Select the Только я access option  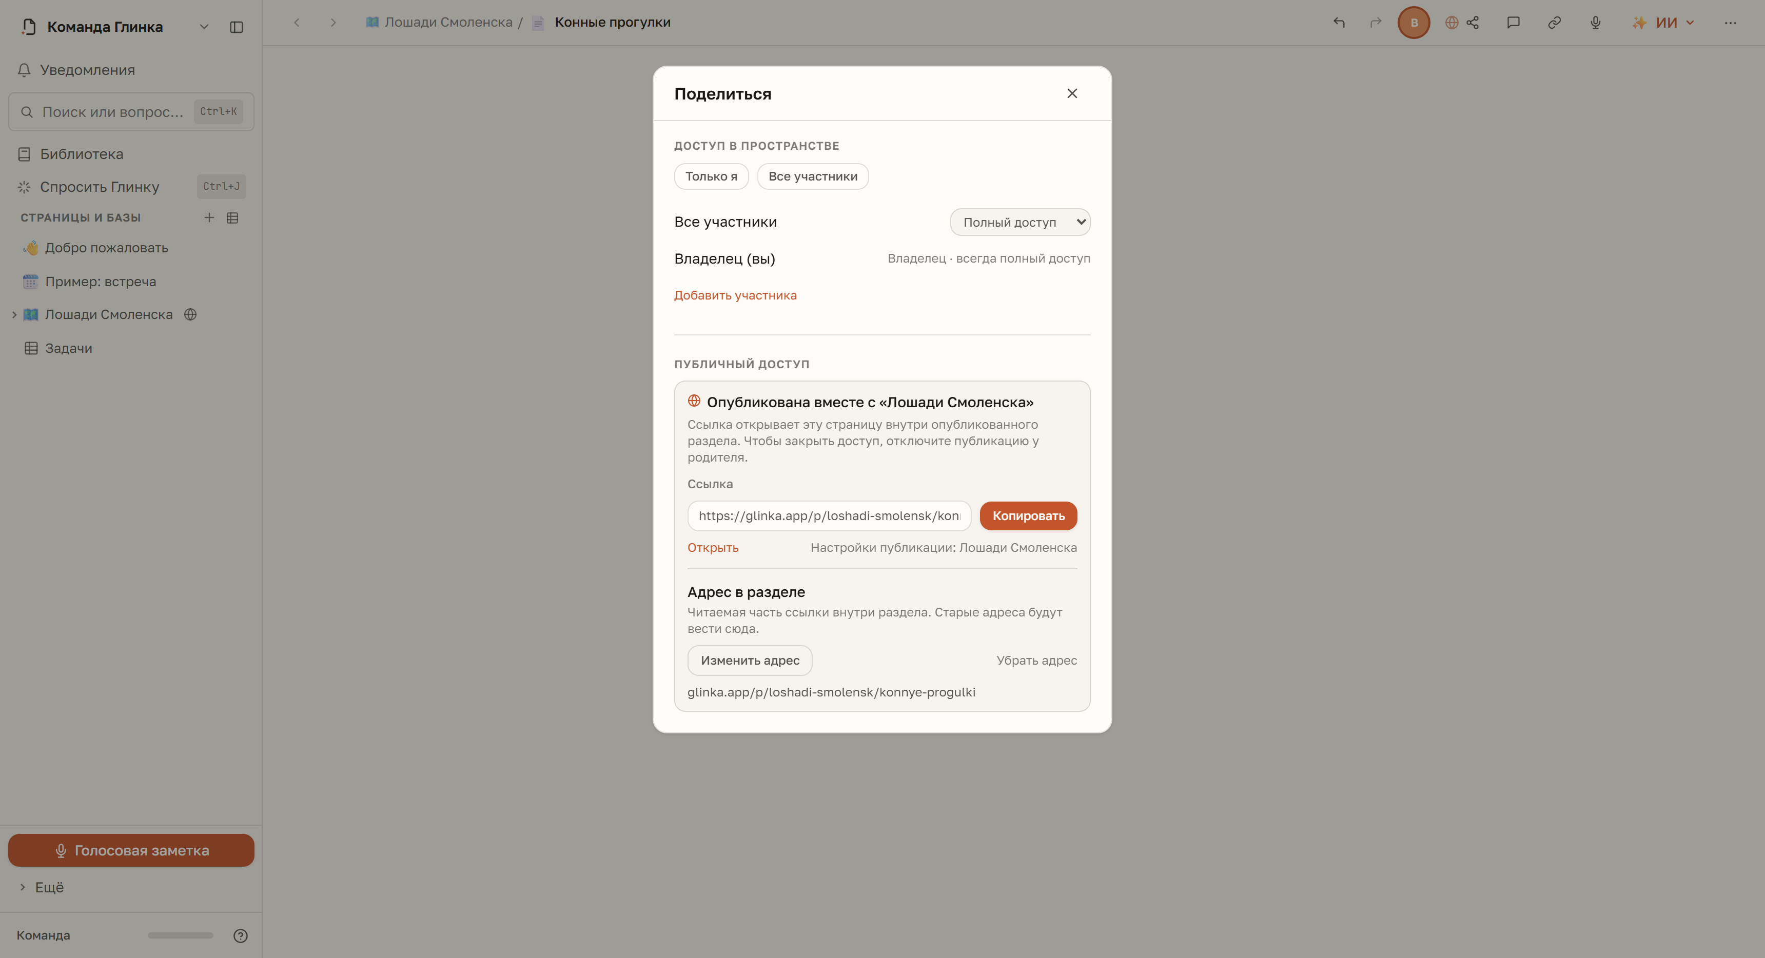711,176
